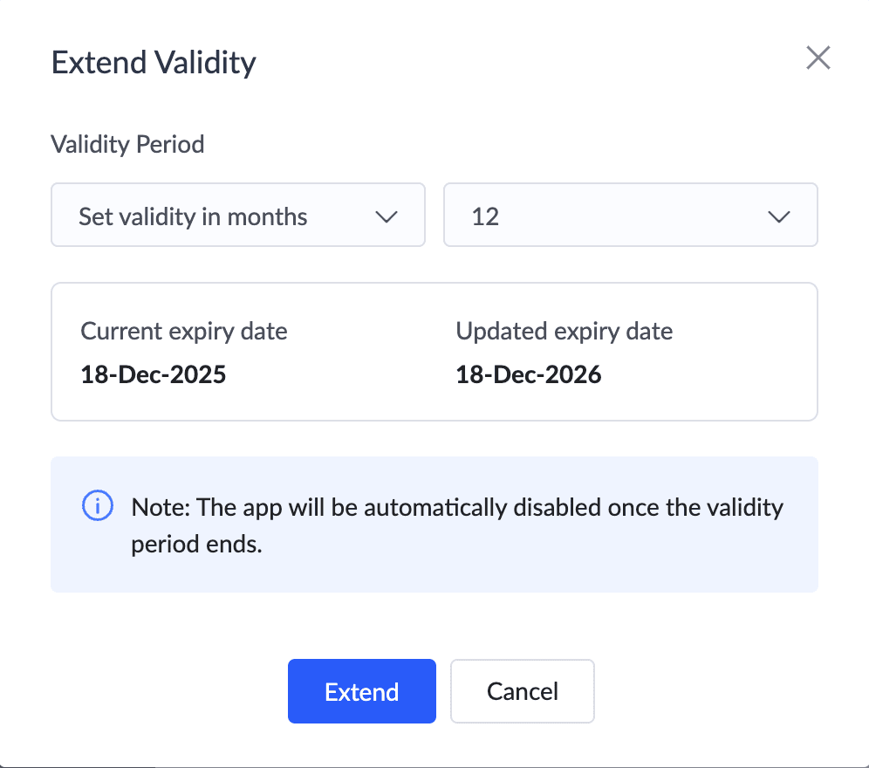Click the 'period ends.' text in the note
This screenshot has height=768, width=869.
(196, 545)
